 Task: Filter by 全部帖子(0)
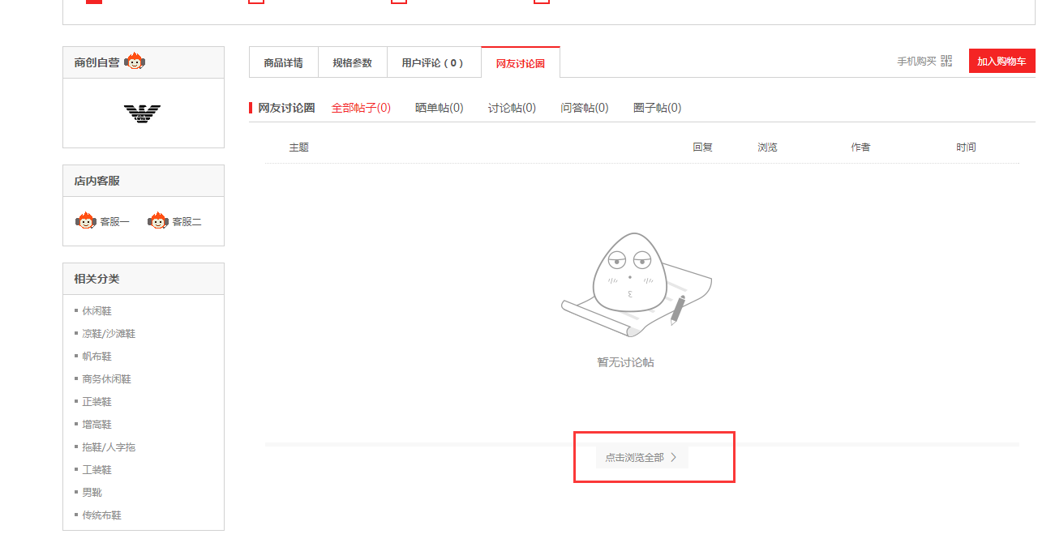point(361,108)
